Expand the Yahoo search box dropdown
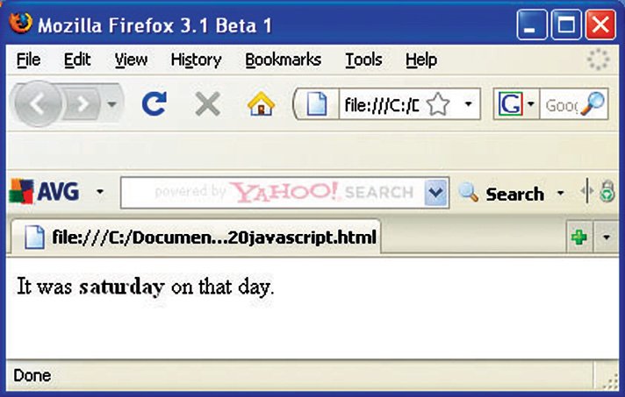The image size is (625, 397). [x=435, y=193]
